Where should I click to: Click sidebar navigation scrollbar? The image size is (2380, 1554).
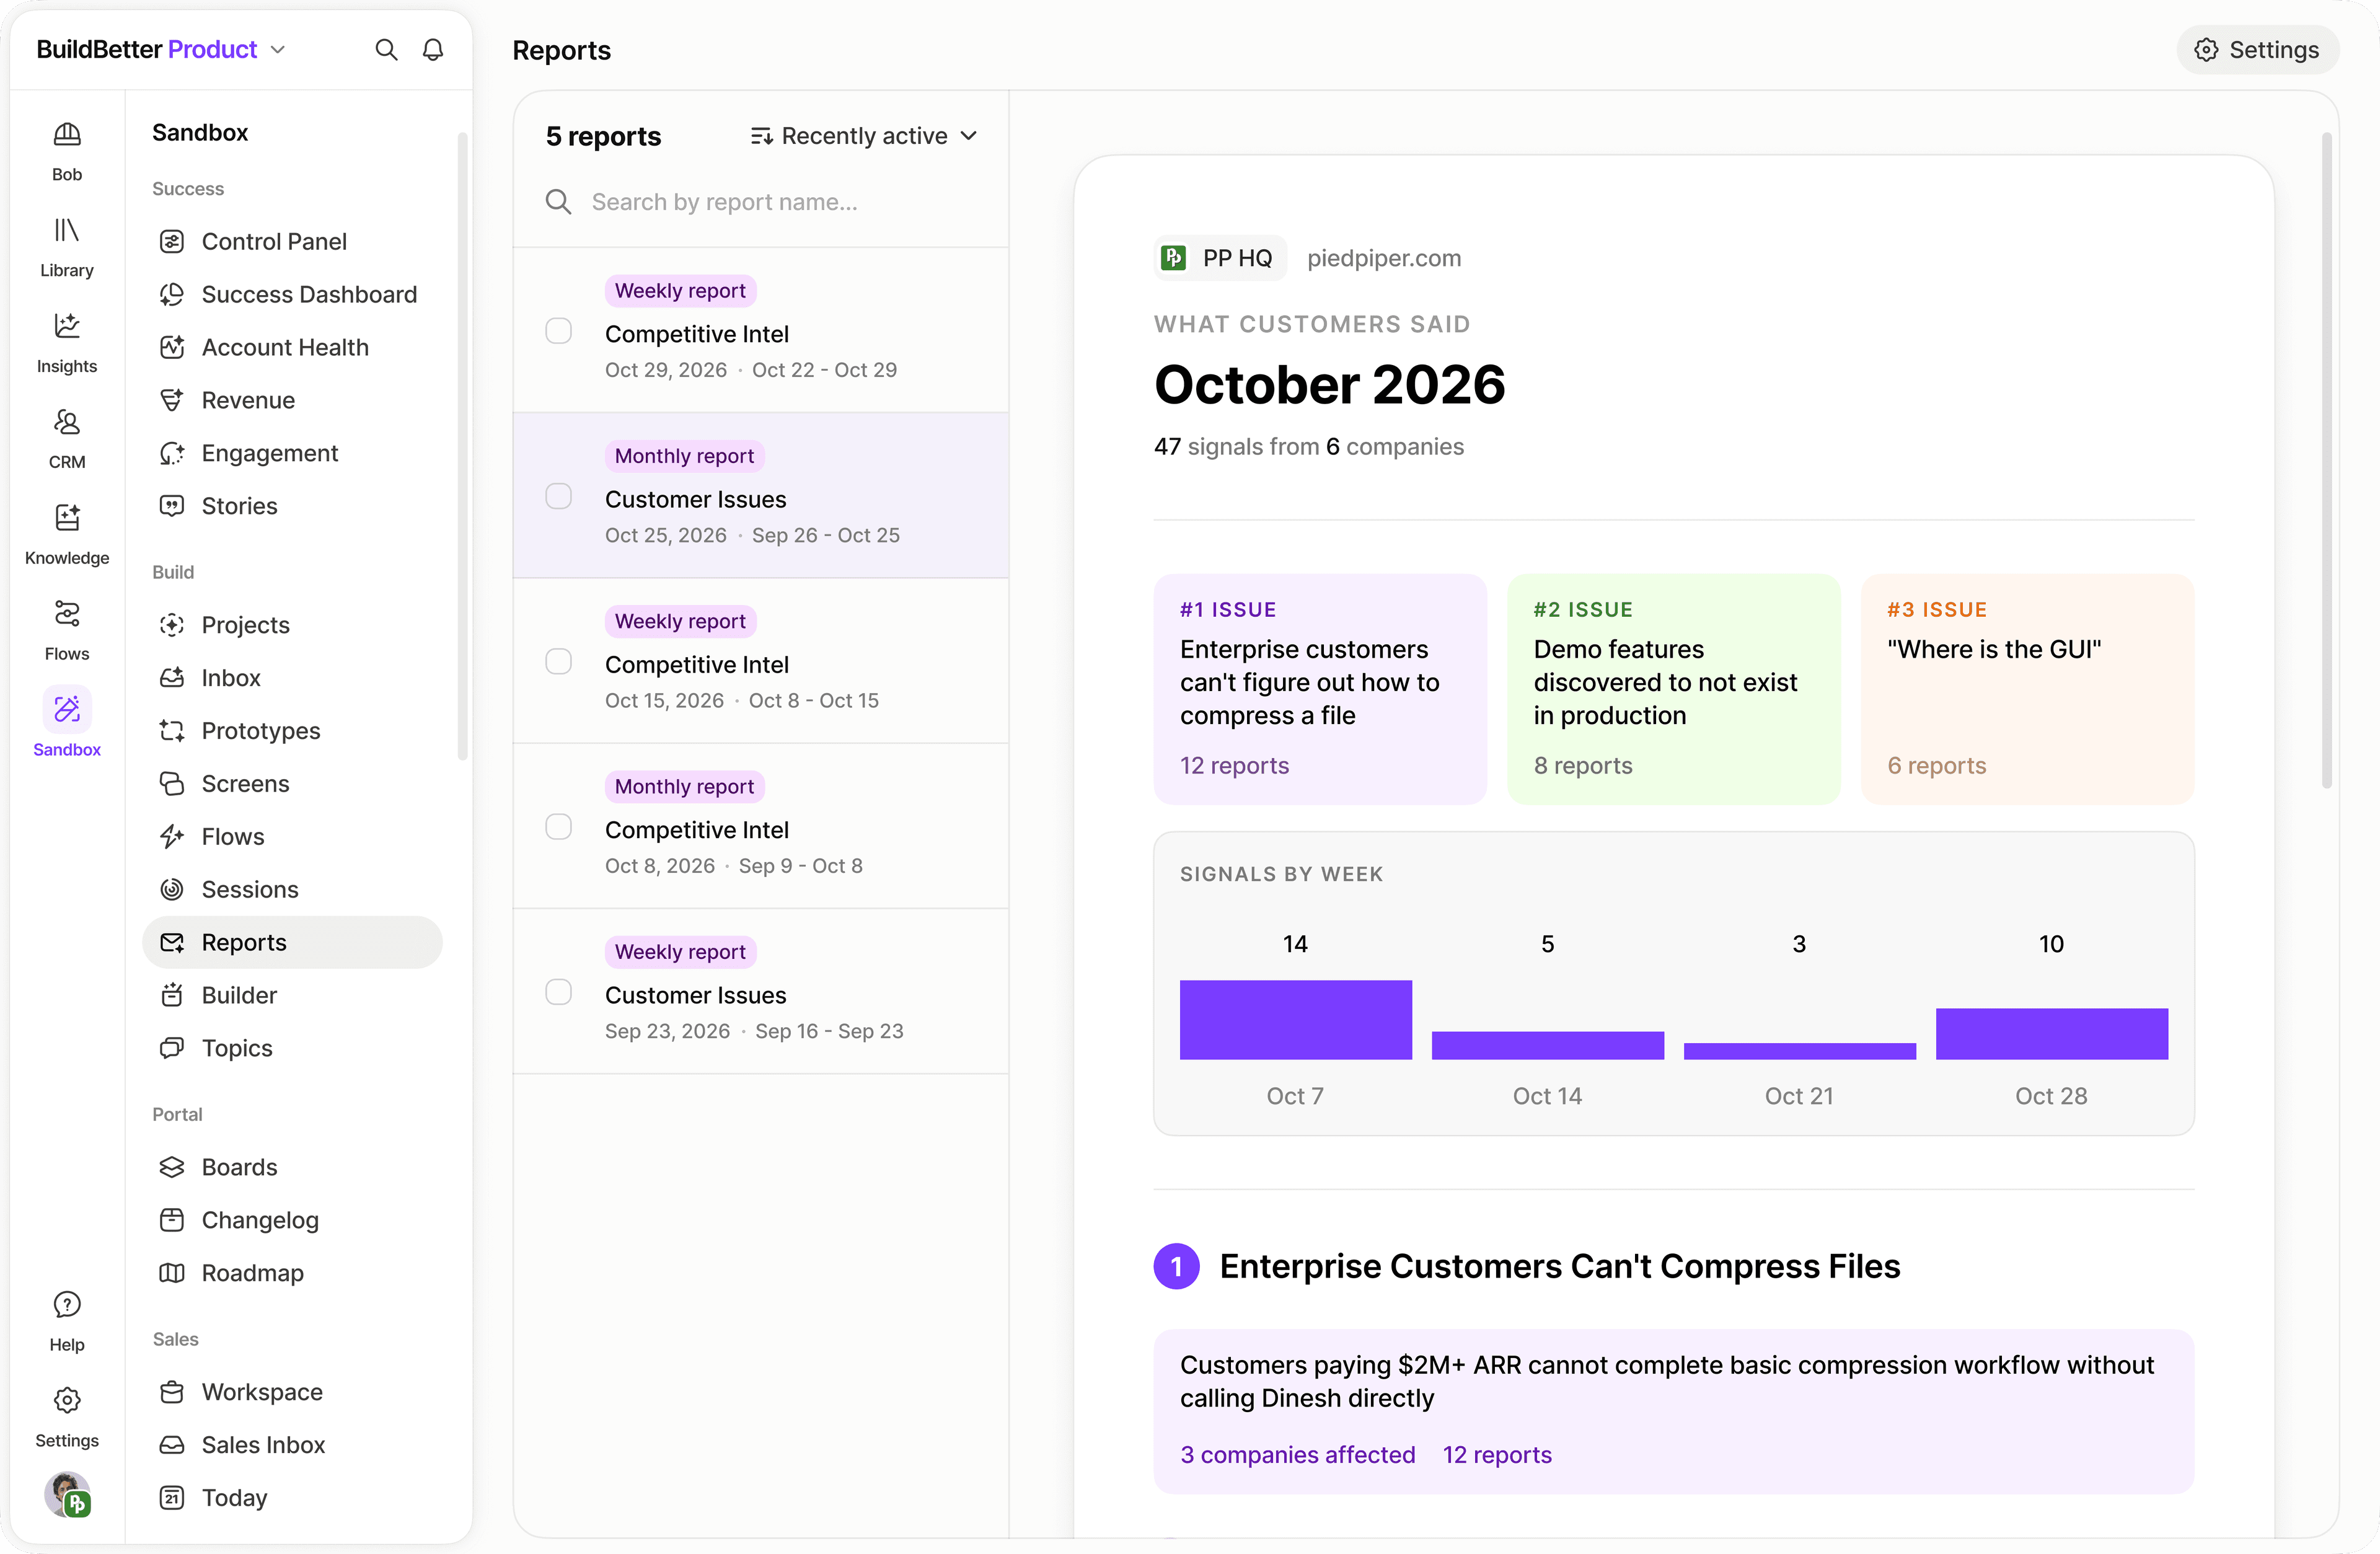[x=462, y=447]
